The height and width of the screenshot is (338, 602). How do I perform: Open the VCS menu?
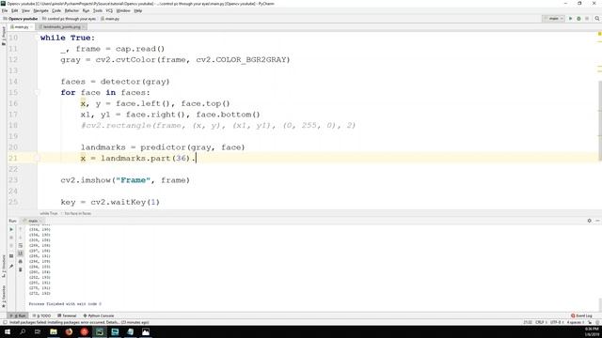point(109,10)
